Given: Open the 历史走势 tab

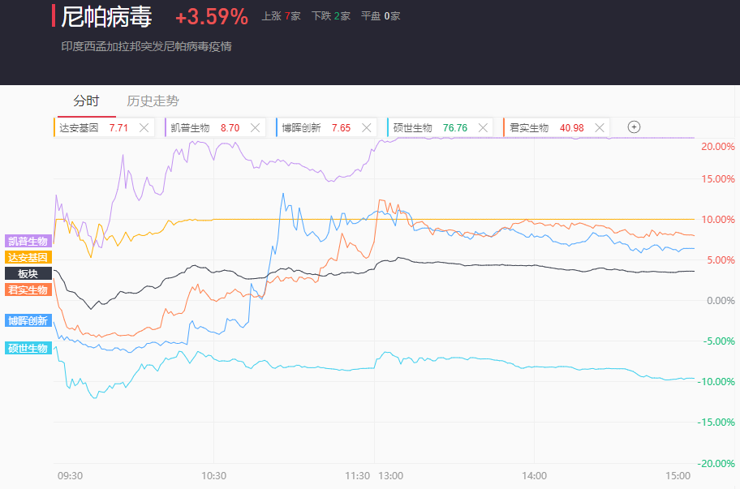Looking at the screenshot, I should [153, 101].
